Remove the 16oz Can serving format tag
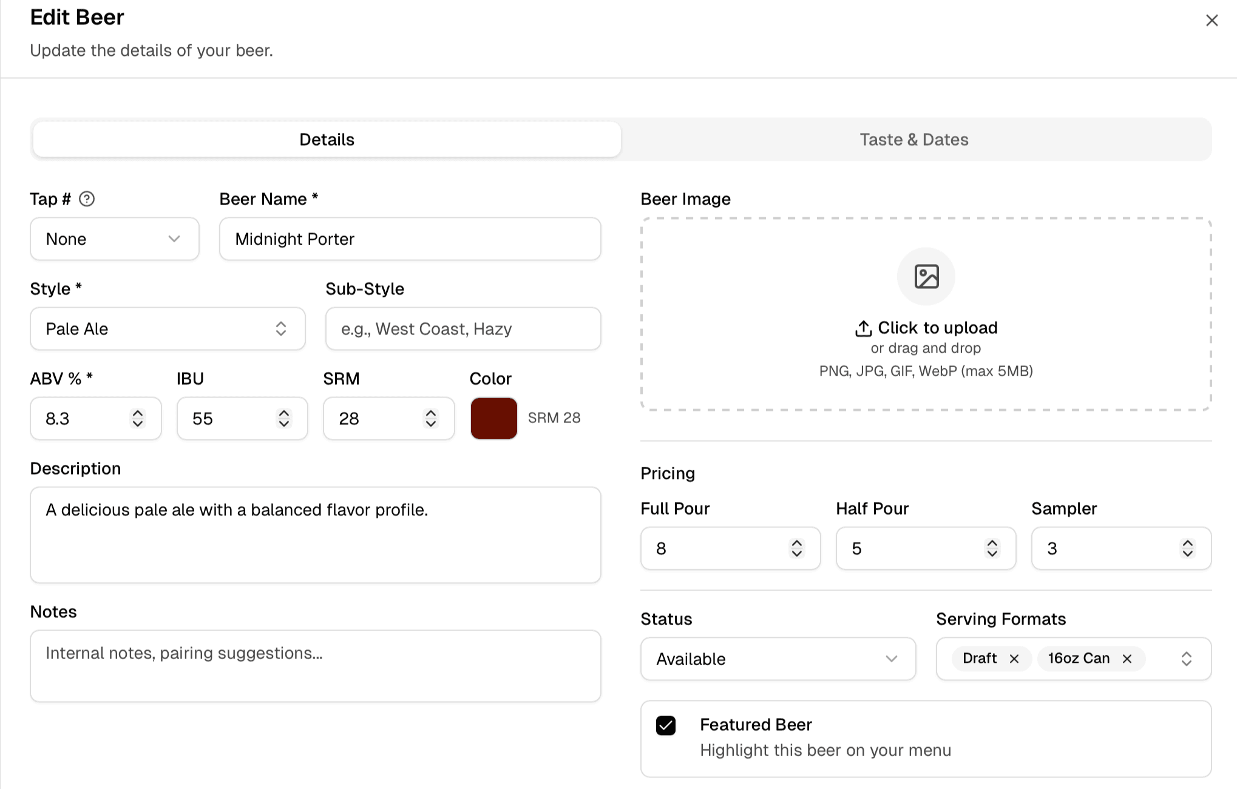The height and width of the screenshot is (789, 1237). pos(1128,659)
